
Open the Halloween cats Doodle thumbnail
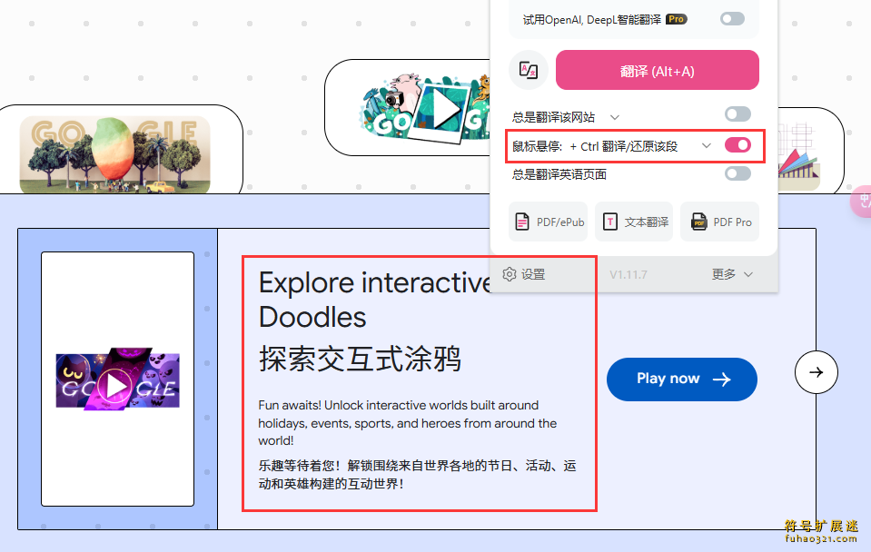118,379
